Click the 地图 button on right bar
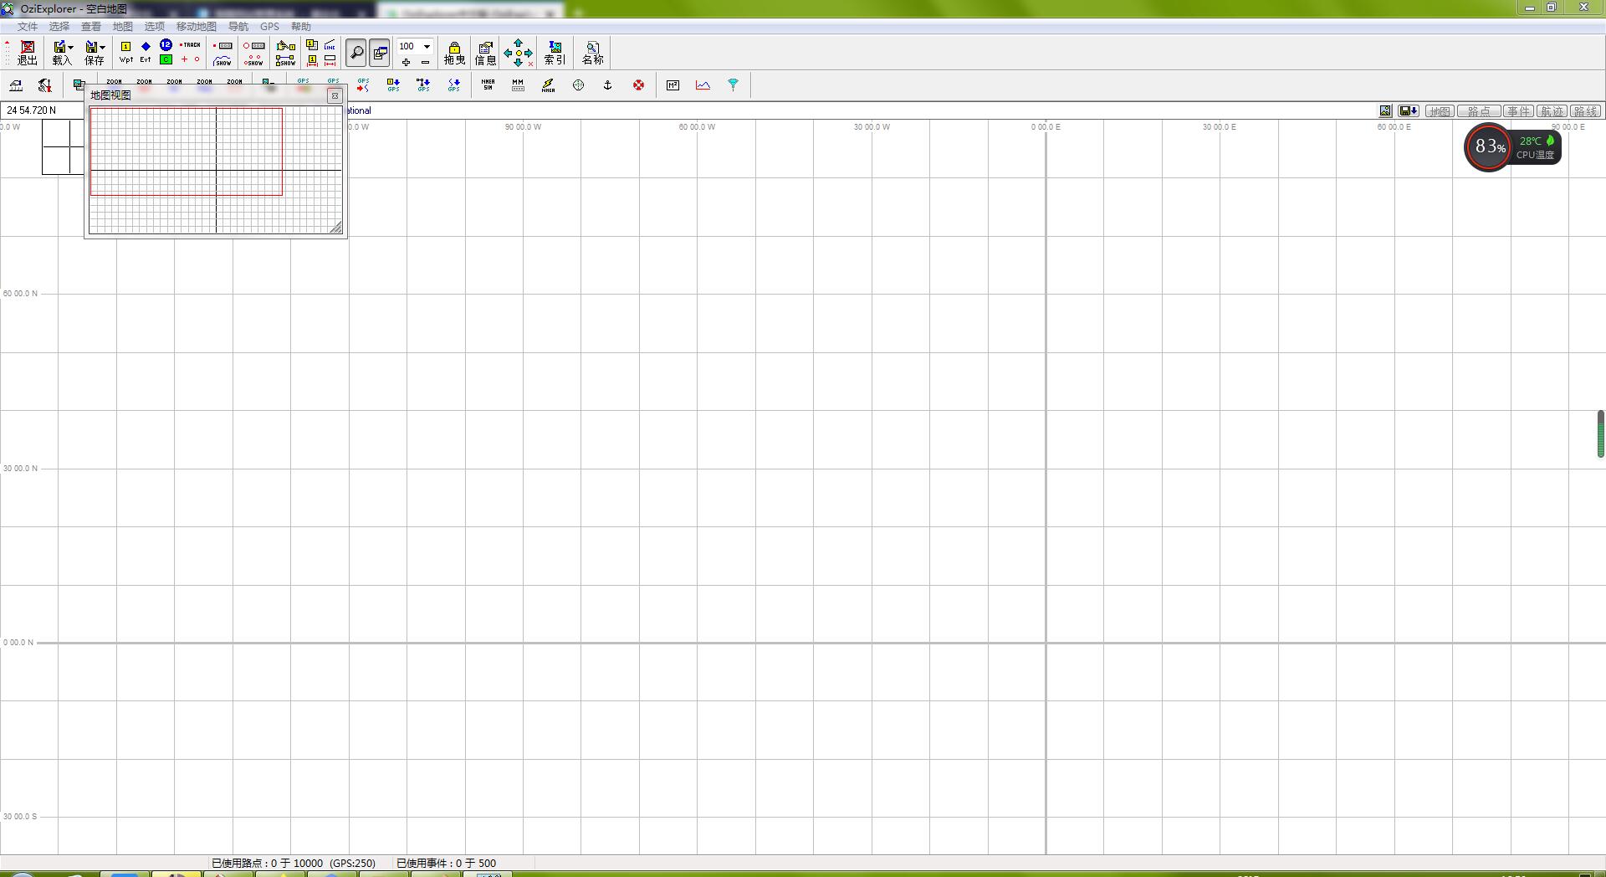This screenshot has width=1606, height=877. pyautogui.click(x=1440, y=111)
